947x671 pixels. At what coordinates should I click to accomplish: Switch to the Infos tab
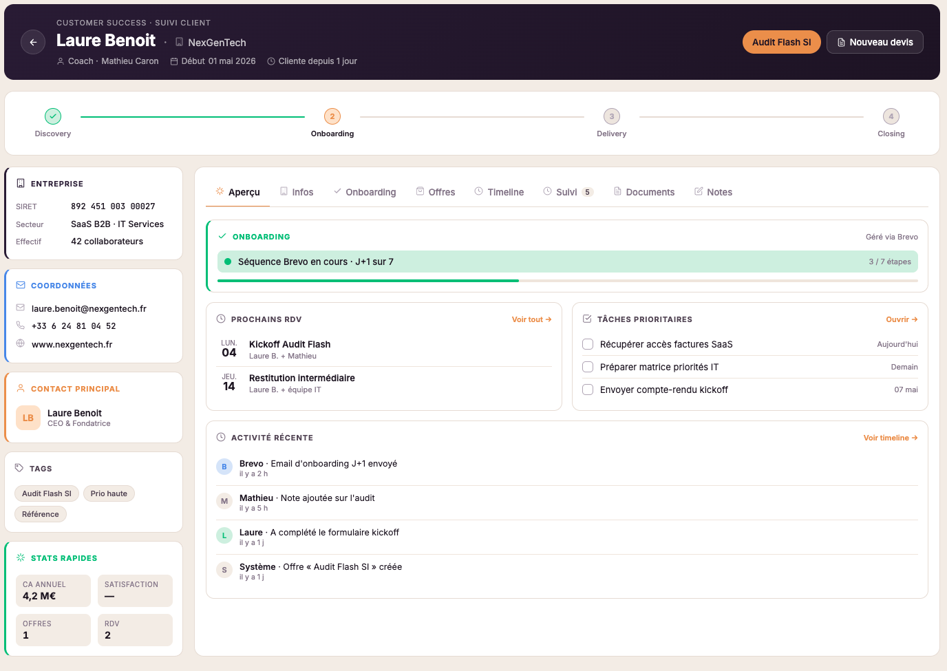297,192
